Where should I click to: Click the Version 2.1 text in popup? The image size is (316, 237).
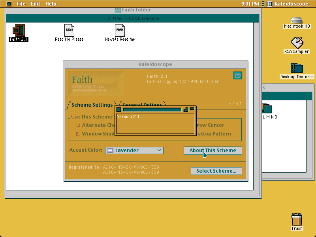point(128,117)
